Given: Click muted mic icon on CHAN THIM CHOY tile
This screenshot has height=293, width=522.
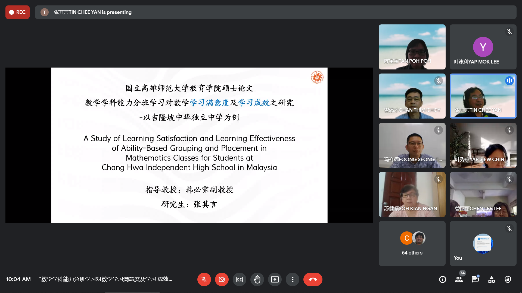Looking at the screenshot, I should click(x=438, y=81).
